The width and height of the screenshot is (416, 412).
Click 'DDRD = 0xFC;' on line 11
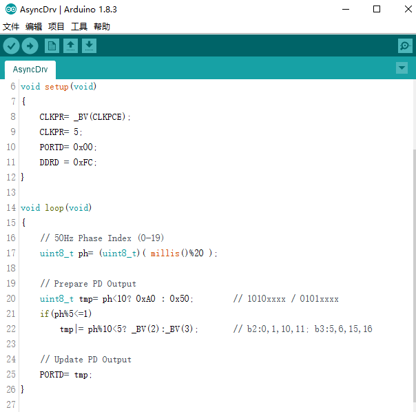tap(68, 162)
